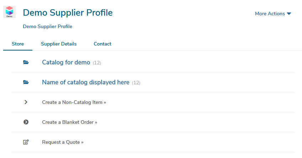
Task: Click circled arrow icon for Blanket Order
Action: click(x=26, y=122)
